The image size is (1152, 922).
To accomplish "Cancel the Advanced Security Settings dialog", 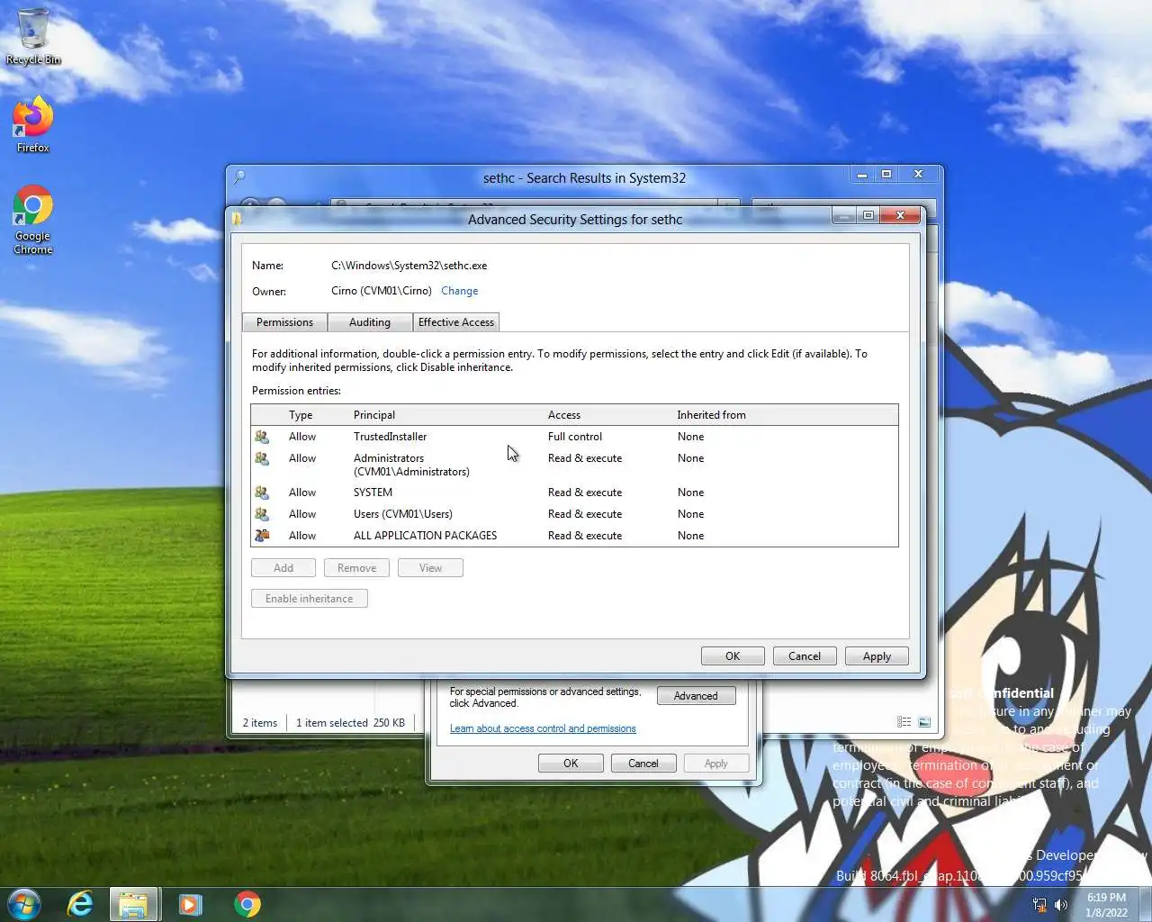I will coord(805,656).
